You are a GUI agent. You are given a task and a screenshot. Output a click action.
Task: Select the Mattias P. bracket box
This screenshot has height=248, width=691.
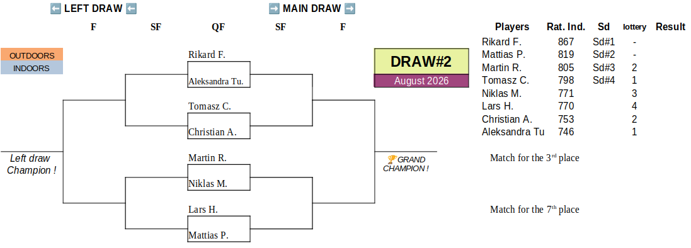coord(219,229)
